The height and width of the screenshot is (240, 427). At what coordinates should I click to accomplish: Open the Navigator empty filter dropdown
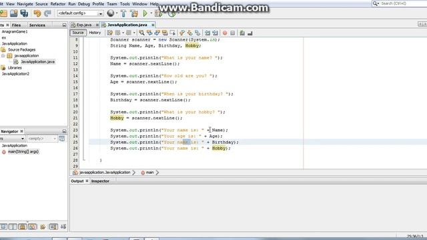[42, 139]
